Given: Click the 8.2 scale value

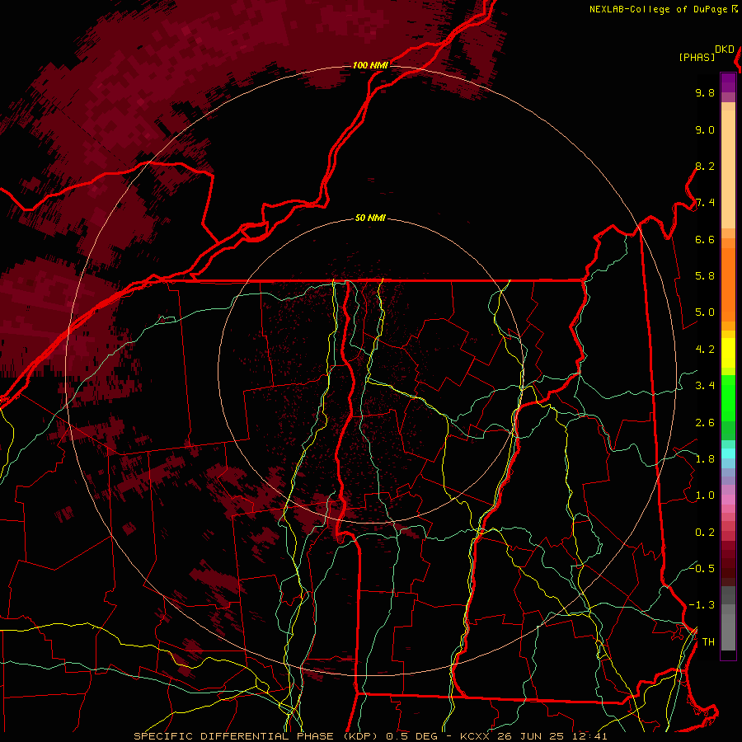Looking at the screenshot, I should click(705, 166).
